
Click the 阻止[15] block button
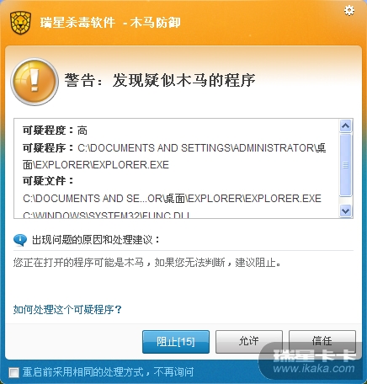click(x=176, y=342)
